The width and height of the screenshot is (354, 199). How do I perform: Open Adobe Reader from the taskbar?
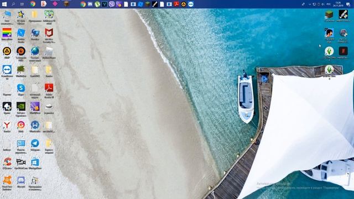pos(176,4)
